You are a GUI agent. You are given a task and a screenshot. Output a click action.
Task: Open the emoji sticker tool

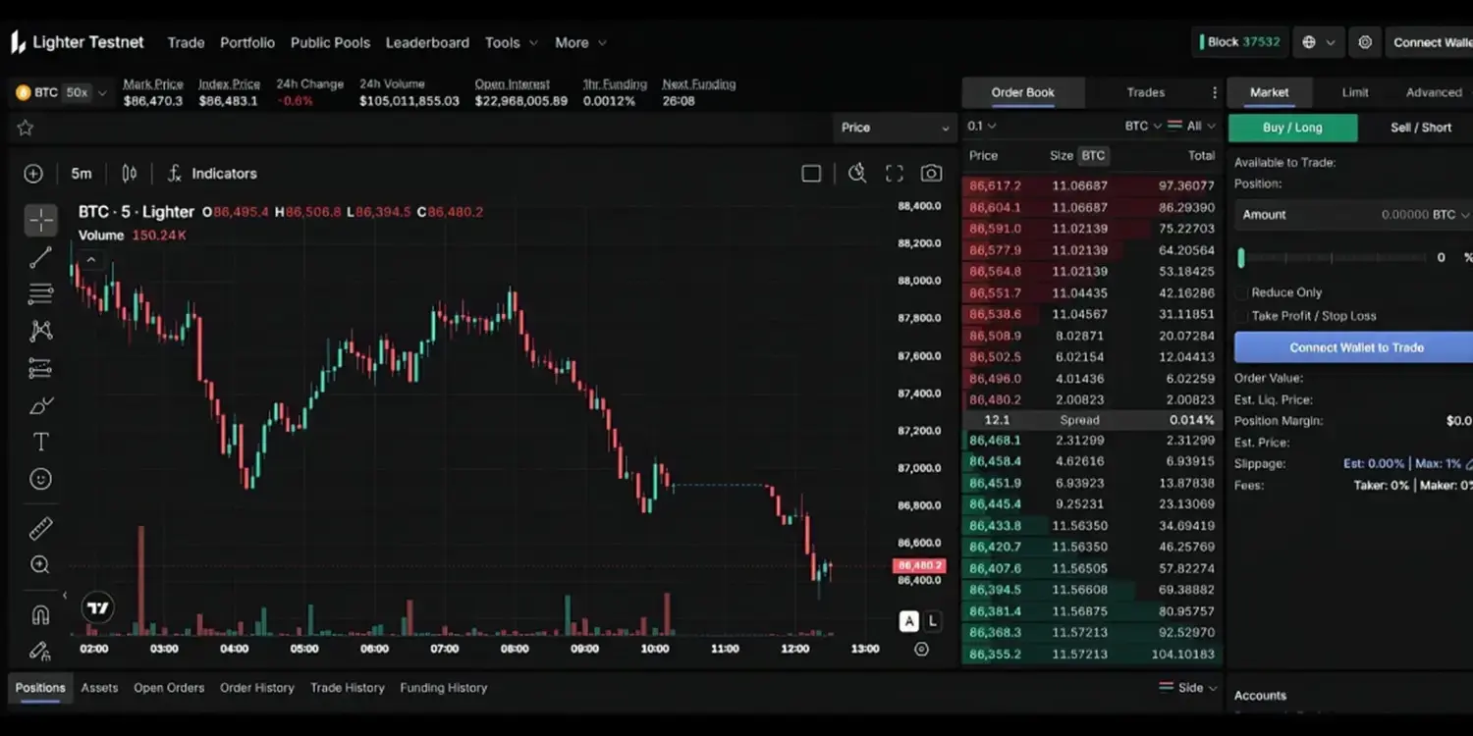click(40, 479)
